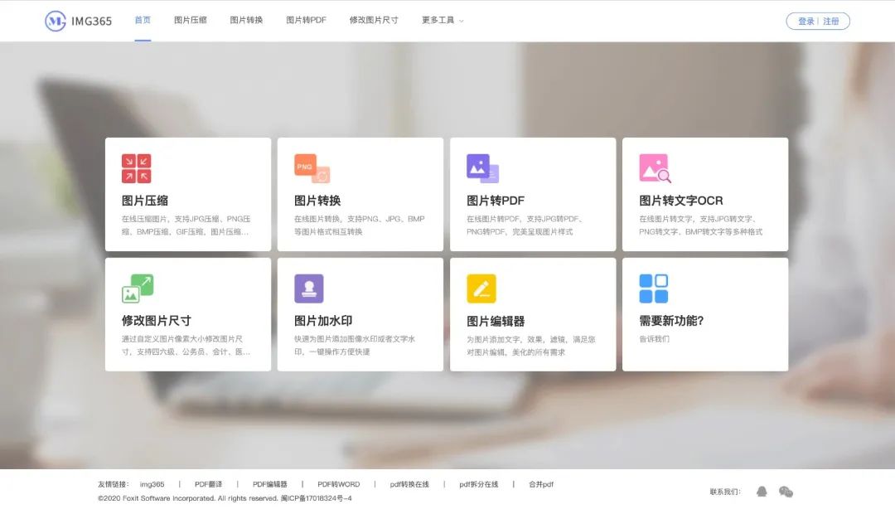The height and width of the screenshot is (514, 895).
Task: Open 图片压缩 in the top navigation
Action: (x=191, y=20)
